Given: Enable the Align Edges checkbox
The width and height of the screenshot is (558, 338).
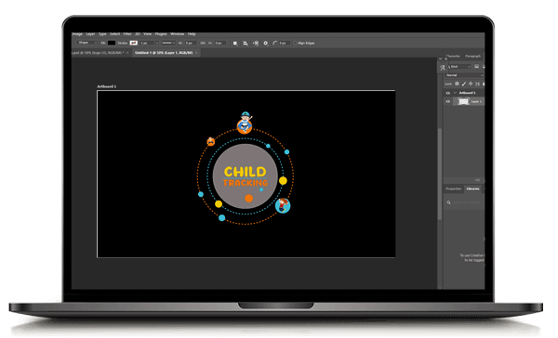Looking at the screenshot, I should (295, 43).
